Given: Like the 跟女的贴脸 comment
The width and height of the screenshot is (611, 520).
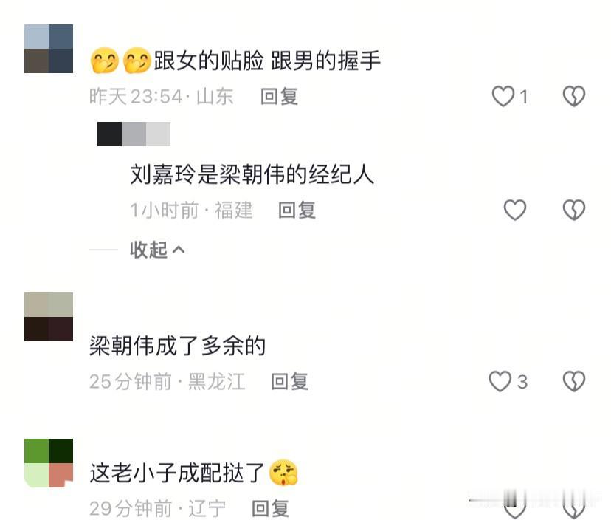Looking at the screenshot, I should coord(503,96).
